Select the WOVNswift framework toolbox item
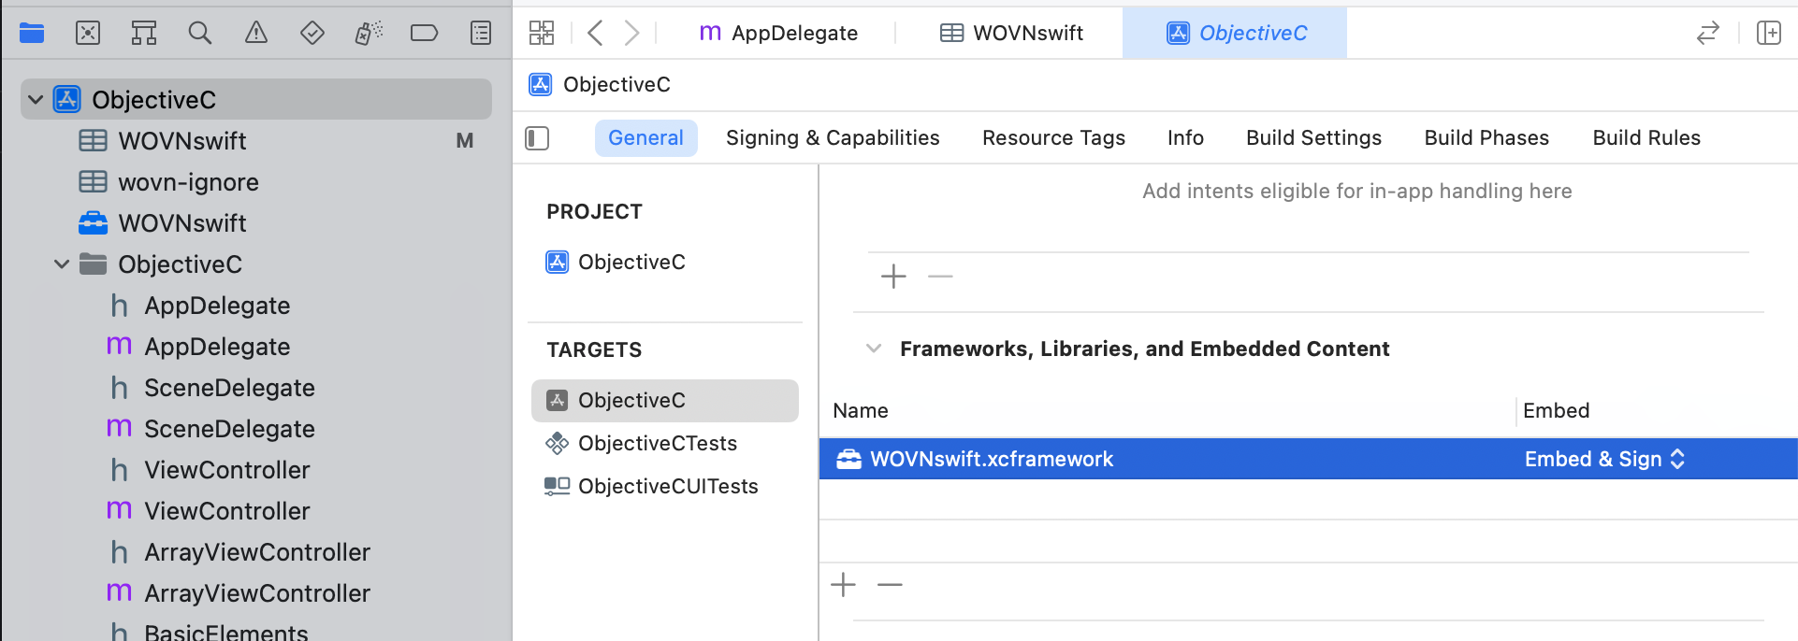 (x=181, y=223)
